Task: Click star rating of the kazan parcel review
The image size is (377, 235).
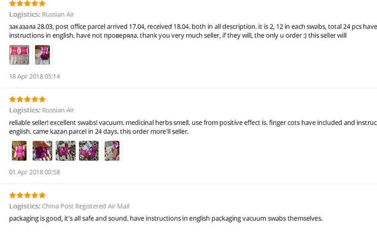Action: (27, 99)
